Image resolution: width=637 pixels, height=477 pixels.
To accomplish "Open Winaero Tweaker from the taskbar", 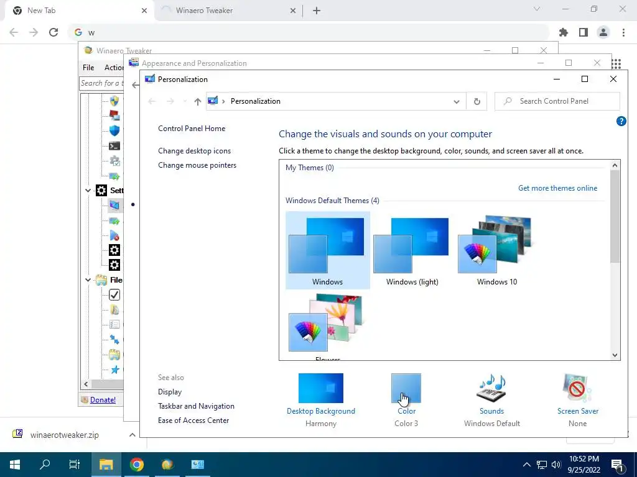I will pos(167,465).
